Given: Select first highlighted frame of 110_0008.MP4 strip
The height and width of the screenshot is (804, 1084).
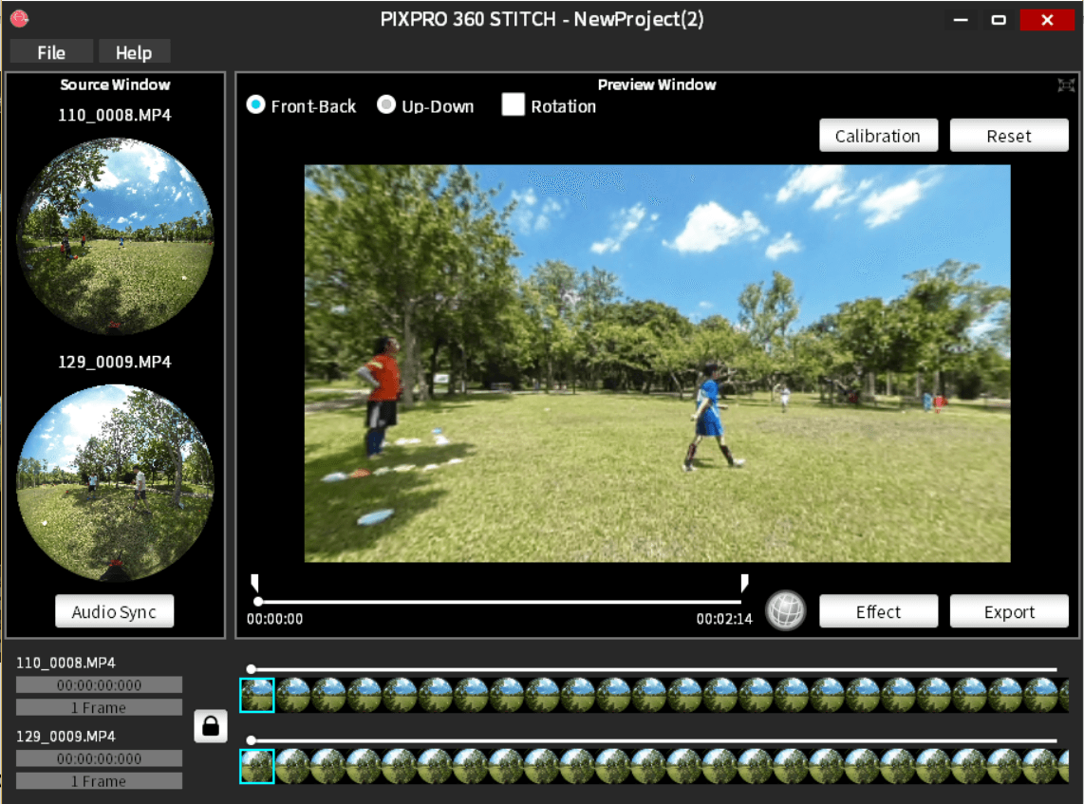Looking at the screenshot, I should coord(257,695).
